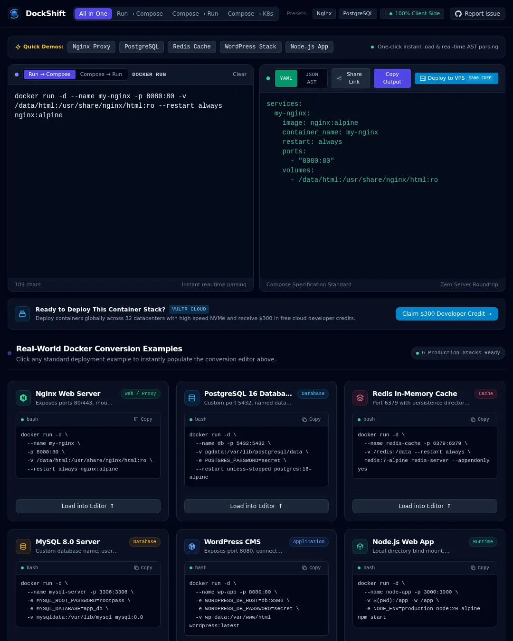Click into the docker run input editor

click(x=131, y=181)
